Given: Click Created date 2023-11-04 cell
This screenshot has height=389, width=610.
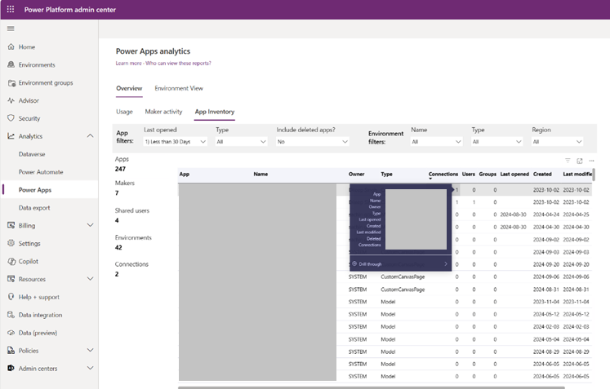Looking at the screenshot, I should 545,302.
